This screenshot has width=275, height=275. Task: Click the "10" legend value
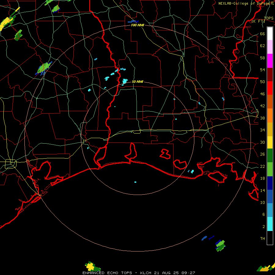(262, 202)
